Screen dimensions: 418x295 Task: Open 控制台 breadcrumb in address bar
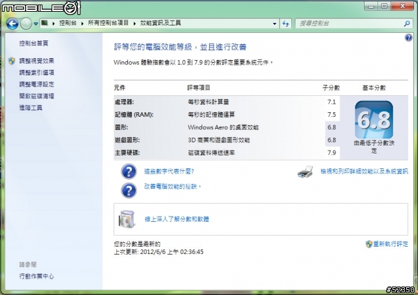(68, 23)
